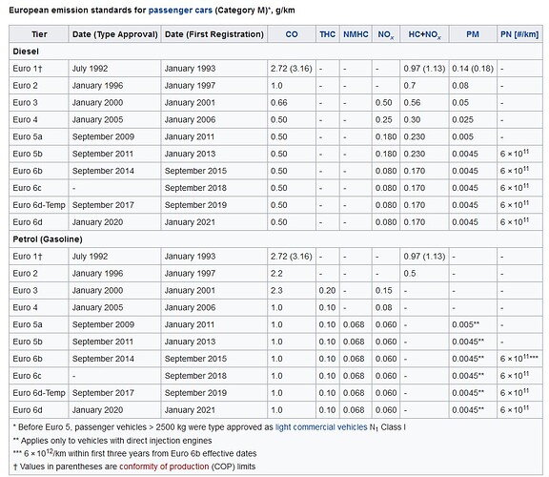Open the conformity of production red link
The height and width of the screenshot is (477, 549).
point(164,467)
